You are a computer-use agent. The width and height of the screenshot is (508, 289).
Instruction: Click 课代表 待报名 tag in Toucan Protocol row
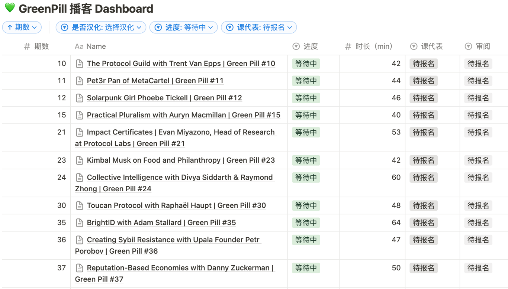pyautogui.click(x=424, y=206)
